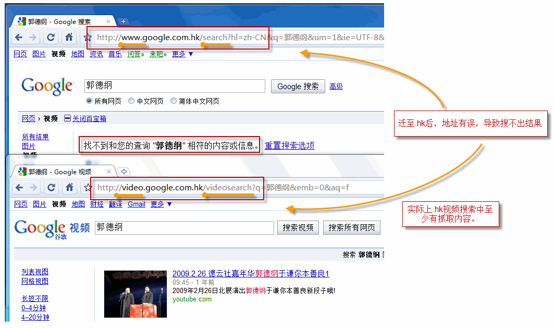The height and width of the screenshot is (328, 554).
Task: Open 翻译 in the video window nav bar
Action: (116, 204)
